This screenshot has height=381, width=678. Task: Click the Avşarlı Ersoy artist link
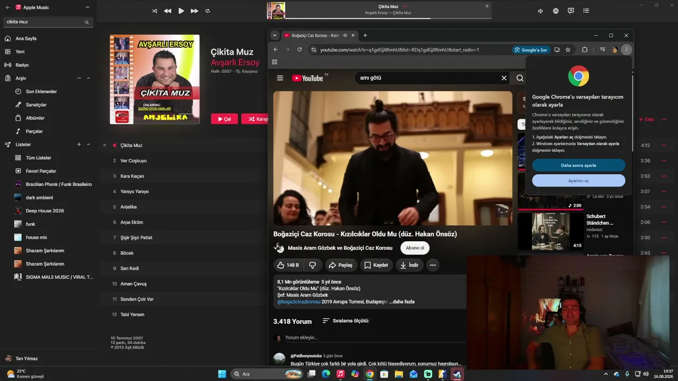pos(235,62)
